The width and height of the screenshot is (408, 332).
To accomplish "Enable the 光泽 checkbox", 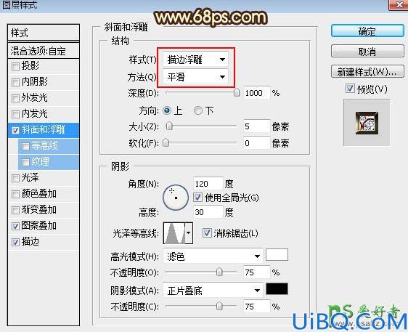I will click(x=16, y=178).
